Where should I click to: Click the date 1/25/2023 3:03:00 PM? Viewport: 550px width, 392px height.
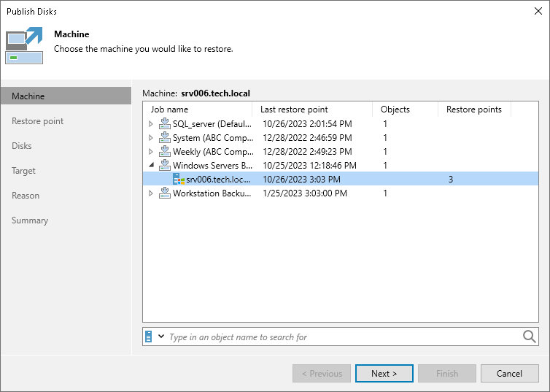click(x=305, y=193)
